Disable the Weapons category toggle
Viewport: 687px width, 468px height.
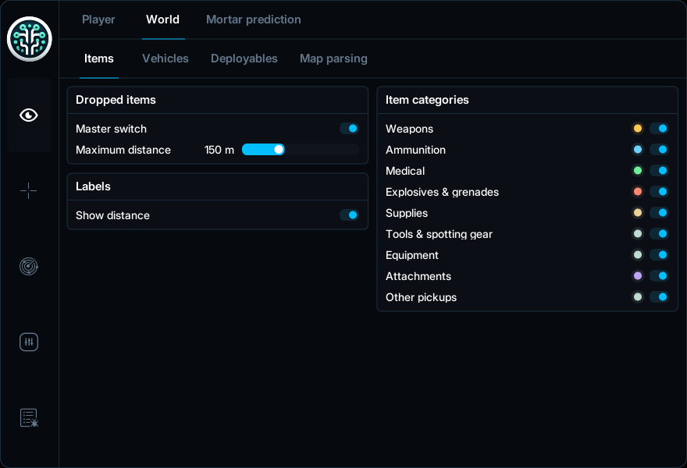click(x=659, y=128)
